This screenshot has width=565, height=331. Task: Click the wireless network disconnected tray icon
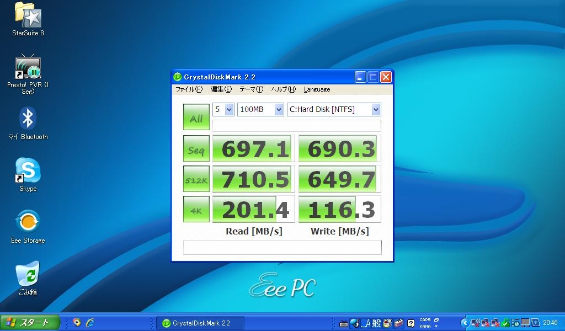coord(475,323)
